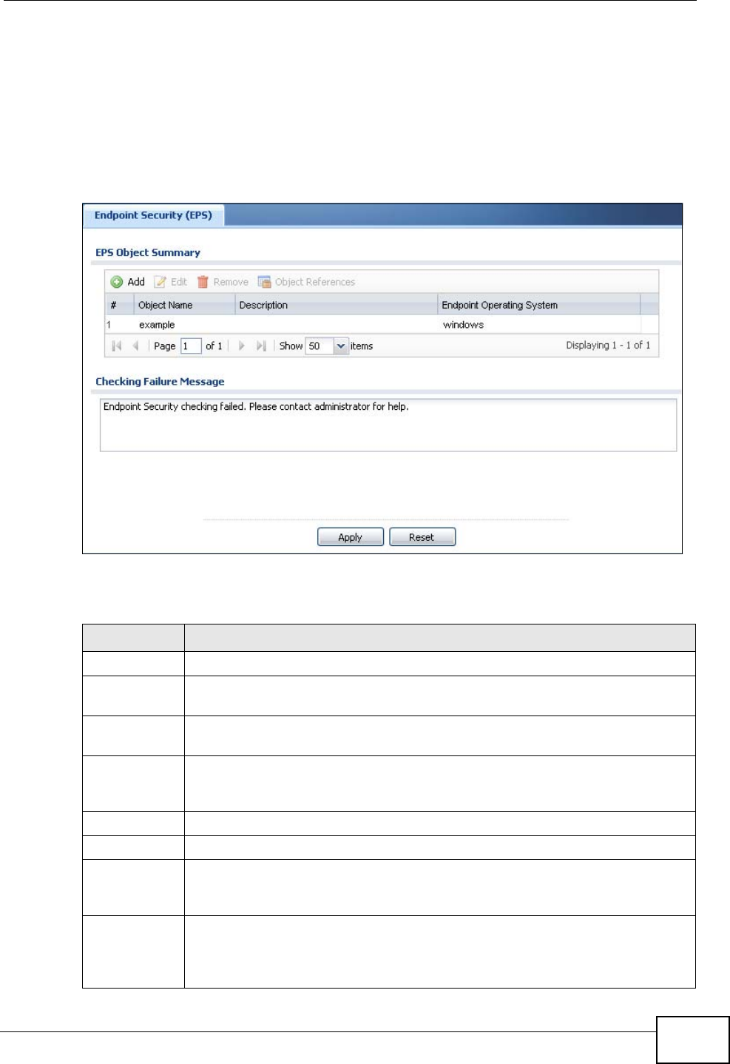The width and height of the screenshot is (730, 1064).
Task: Sort by Endpoint Operating System column
Action: 538,305
